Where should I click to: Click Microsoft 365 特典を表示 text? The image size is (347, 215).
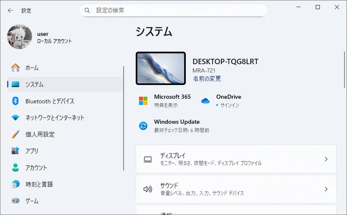[166, 105]
